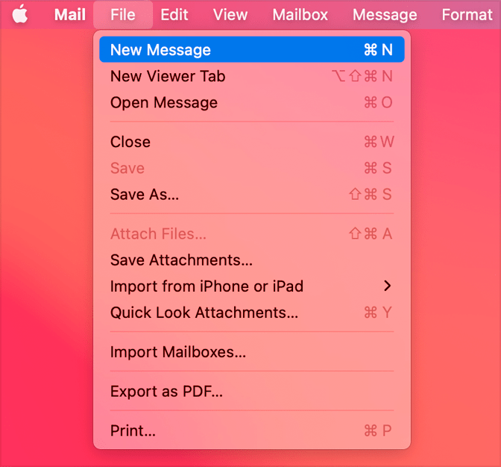
Task: Select Close menu item
Action: [x=252, y=142]
